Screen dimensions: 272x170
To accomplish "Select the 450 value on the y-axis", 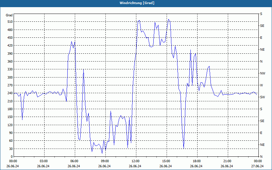I will point(10,38).
